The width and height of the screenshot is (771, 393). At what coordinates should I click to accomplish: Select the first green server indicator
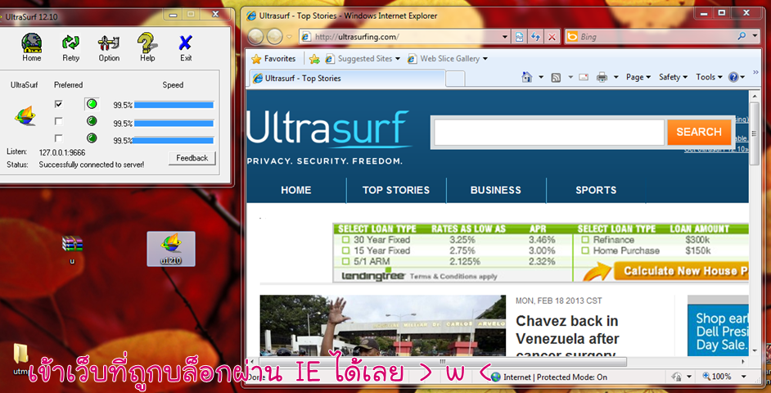[92, 104]
